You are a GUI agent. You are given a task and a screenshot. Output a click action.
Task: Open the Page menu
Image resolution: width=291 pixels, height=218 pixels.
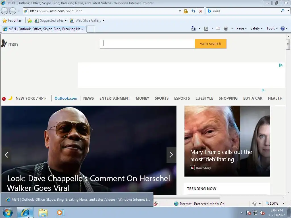[242, 28]
